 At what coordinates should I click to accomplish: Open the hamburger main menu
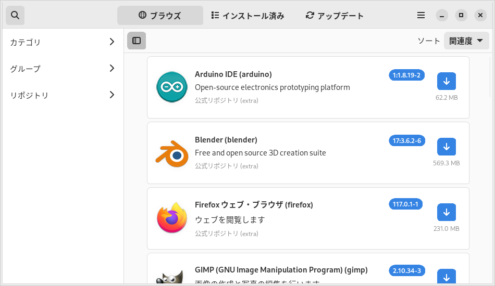click(421, 15)
